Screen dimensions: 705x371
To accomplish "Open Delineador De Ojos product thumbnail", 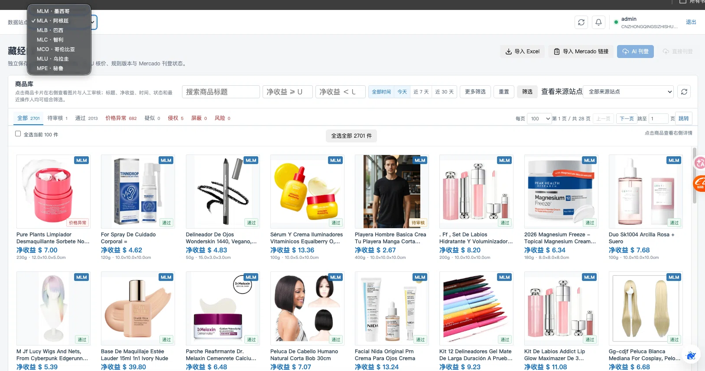I will (x=223, y=191).
